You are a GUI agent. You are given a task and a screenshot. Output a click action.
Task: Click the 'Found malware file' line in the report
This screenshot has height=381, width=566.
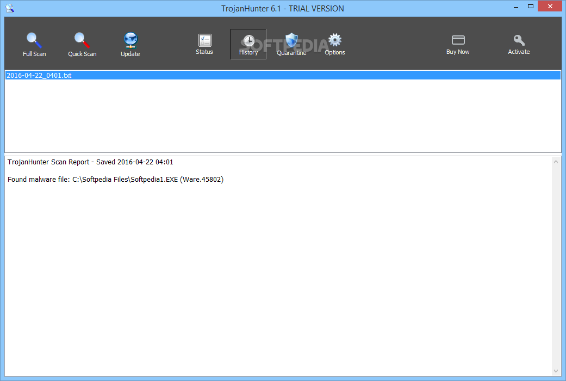point(115,179)
